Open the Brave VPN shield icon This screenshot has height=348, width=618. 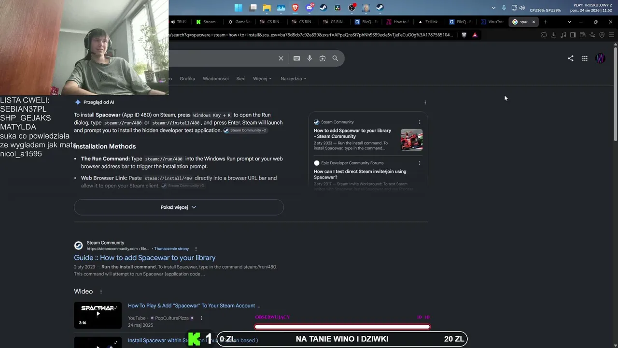coord(602,35)
